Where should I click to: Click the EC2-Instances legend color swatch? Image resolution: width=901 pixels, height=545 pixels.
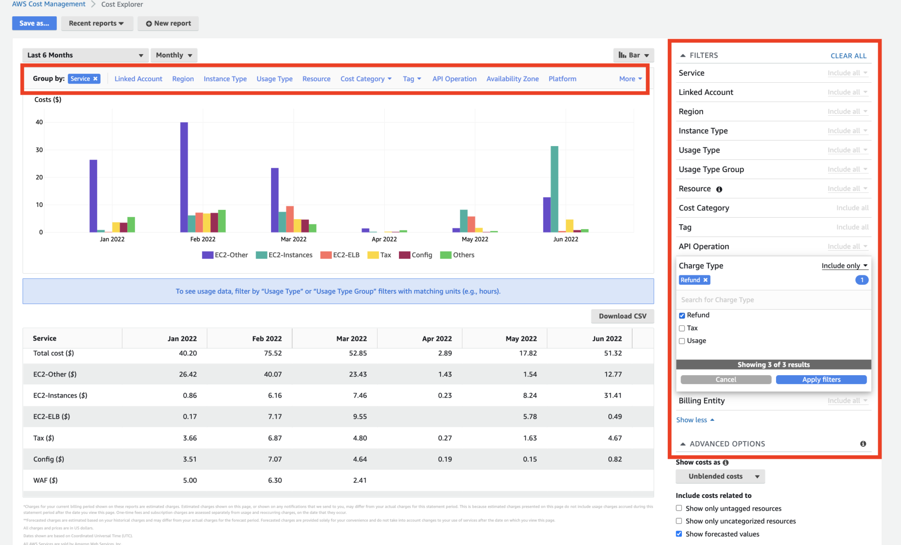click(x=261, y=255)
